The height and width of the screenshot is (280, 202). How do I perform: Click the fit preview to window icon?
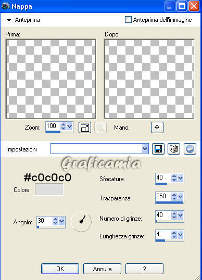(x=85, y=128)
